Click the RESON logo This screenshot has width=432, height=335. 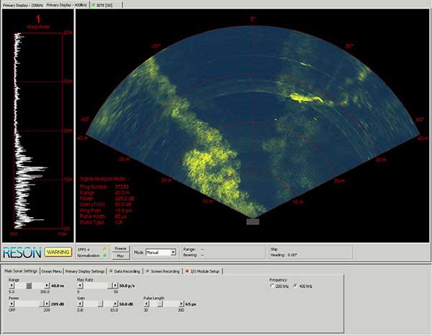(22, 252)
